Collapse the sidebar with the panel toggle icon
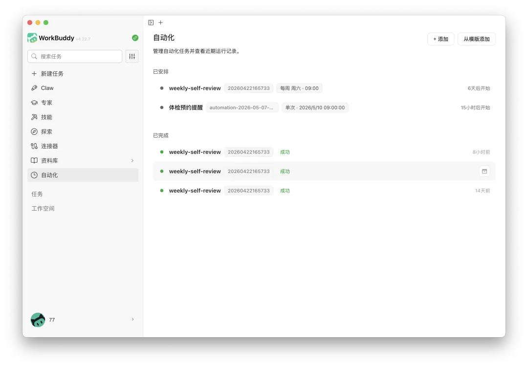 point(151,22)
